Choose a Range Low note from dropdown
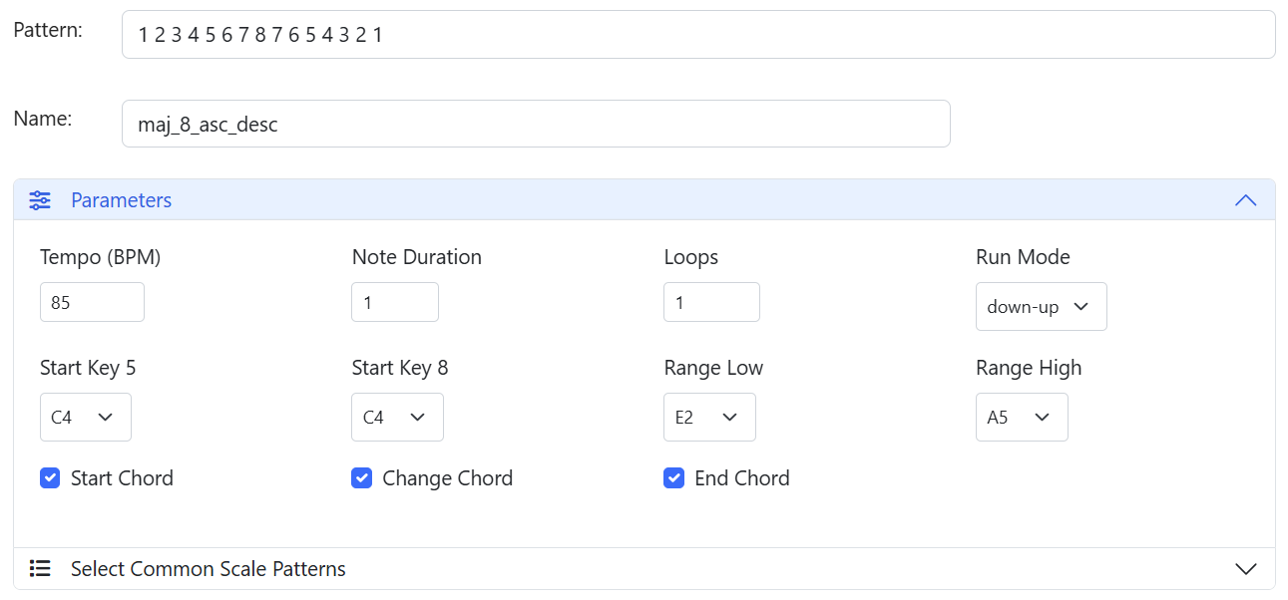Image resolution: width=1288 pixels, height=600 pixels. pyautogui.click(x=708, y=418)
